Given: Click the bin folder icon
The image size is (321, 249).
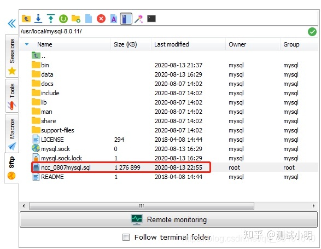Looking at the screenshot, I should pos(36,65).
